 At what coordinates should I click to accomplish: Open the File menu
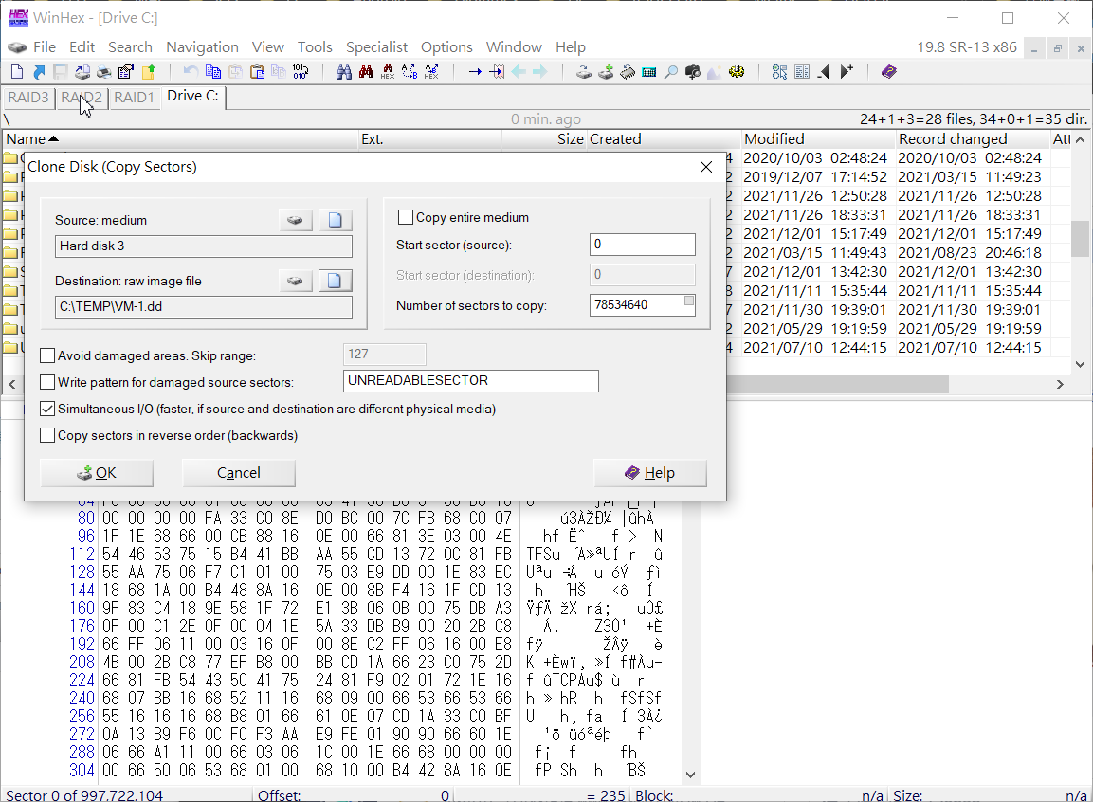click(x=44, y=47)
